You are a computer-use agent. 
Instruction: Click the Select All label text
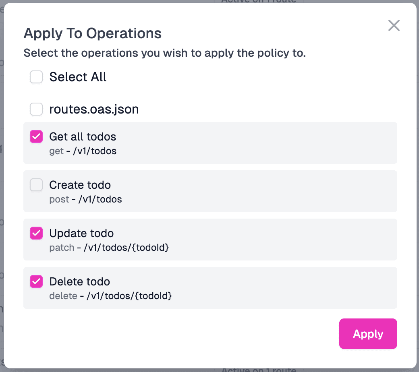78,77
